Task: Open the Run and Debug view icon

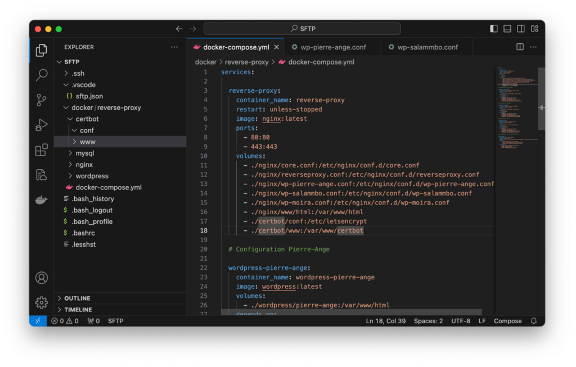Action: [x=42, y=125]
